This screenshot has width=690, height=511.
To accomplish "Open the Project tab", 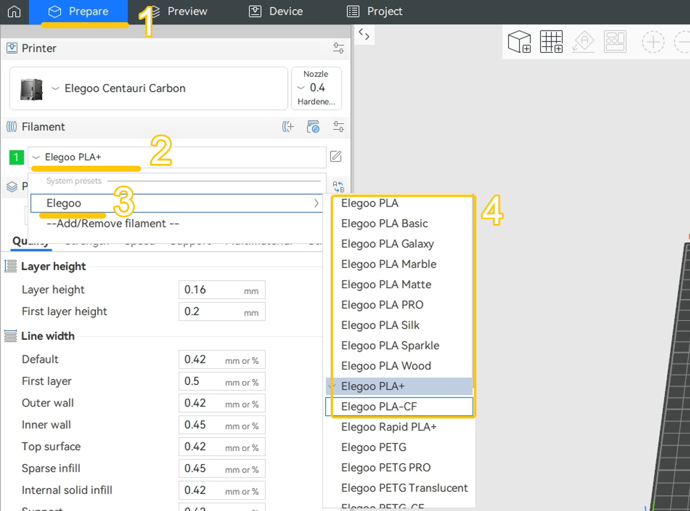I will [x=374, y=11].
